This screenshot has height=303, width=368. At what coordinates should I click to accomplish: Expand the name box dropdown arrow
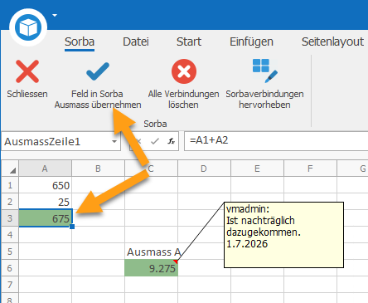(114, 142)
